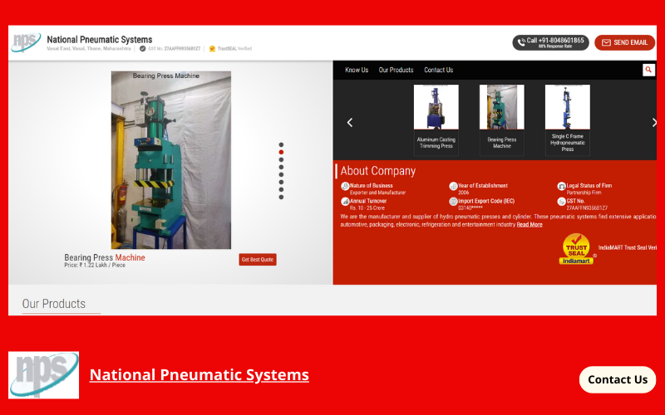Show next products with the right arrow
665x415 pixels.
(653, 123)
